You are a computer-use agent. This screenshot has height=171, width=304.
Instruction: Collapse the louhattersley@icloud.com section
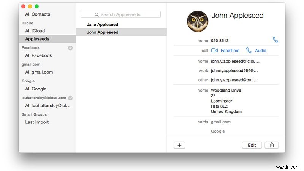point(70,98)
